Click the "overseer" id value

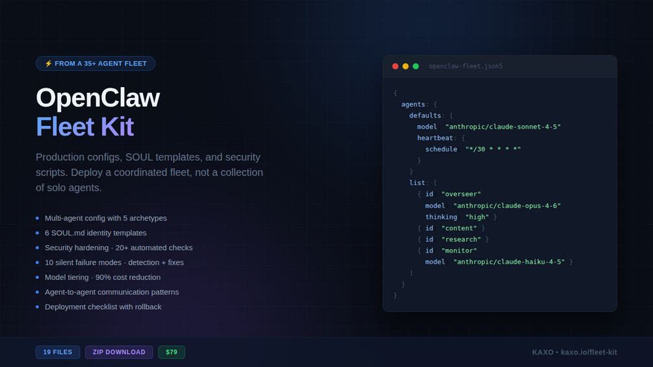pyautogui.click(x=461, y=194)
